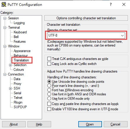The height and width of the screenshot is (129, 130).
Task: Click the PuTTY icon in title bar
Action: tap(4, 4)
